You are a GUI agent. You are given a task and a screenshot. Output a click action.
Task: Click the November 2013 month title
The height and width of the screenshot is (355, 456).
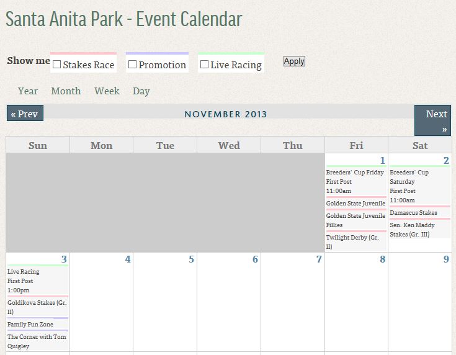tap(226, 114)
